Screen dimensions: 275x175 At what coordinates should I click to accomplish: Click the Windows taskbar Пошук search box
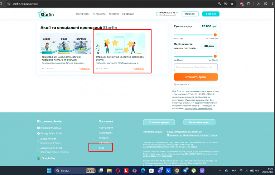tap(75, 170)
